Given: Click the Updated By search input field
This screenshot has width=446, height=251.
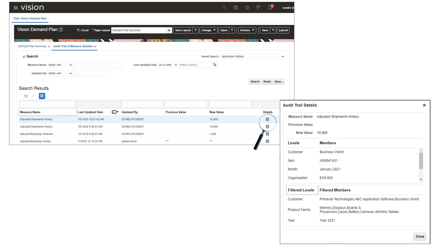Looking at the screenshot, I should [x=91, y=73].
